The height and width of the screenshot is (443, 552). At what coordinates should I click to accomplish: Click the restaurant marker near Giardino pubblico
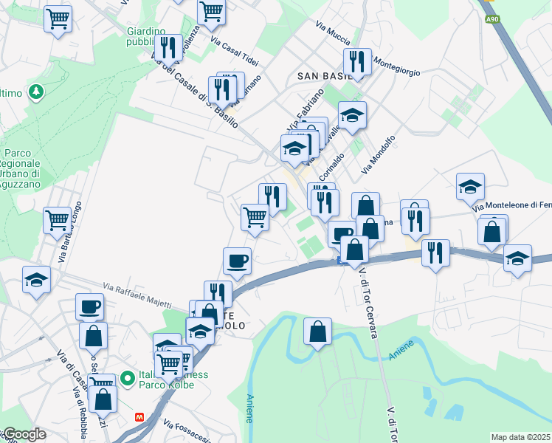click(168, 49)
